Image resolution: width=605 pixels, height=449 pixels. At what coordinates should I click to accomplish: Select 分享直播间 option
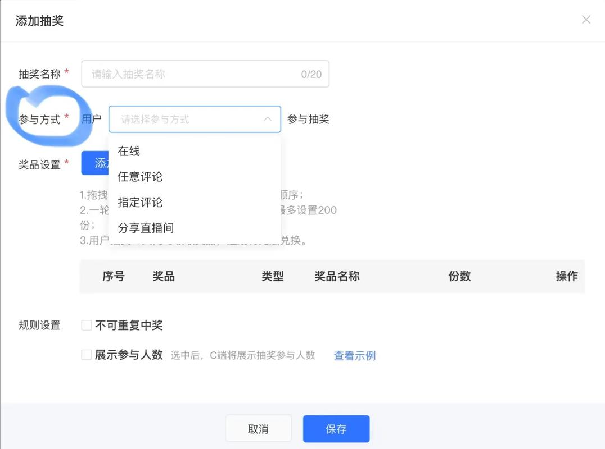tap(195, 228)
